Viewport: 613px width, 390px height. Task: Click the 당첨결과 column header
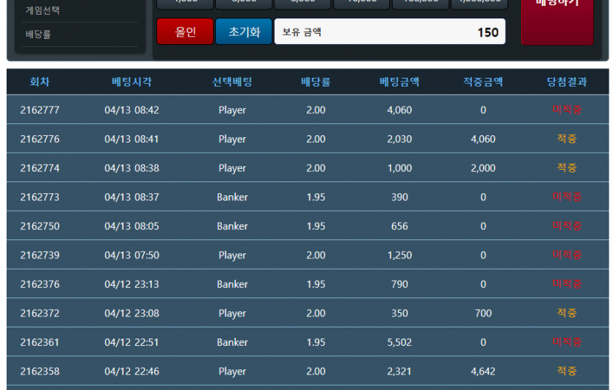coord(567,82)
